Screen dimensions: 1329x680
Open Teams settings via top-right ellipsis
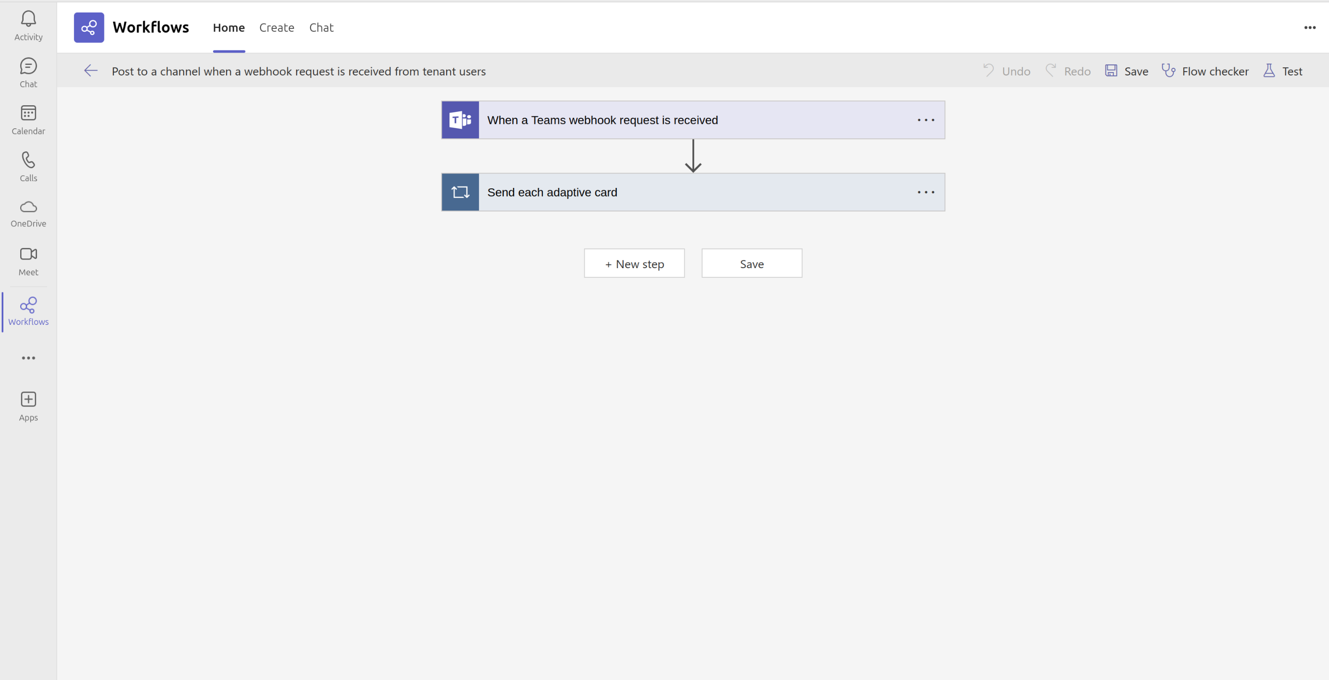(x=1310, y=27)
